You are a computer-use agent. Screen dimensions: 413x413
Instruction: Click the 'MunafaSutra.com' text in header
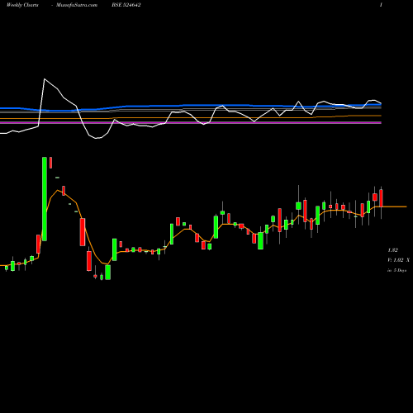[77, 5]
